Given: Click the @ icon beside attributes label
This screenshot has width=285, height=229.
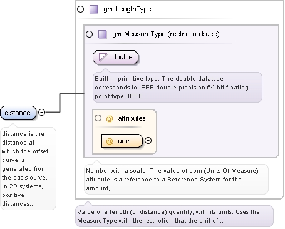Looking at the screenshot, I should point(110,119).
